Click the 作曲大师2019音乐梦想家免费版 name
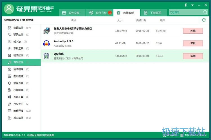Screen dimensions: 211x140 point(73,28)
